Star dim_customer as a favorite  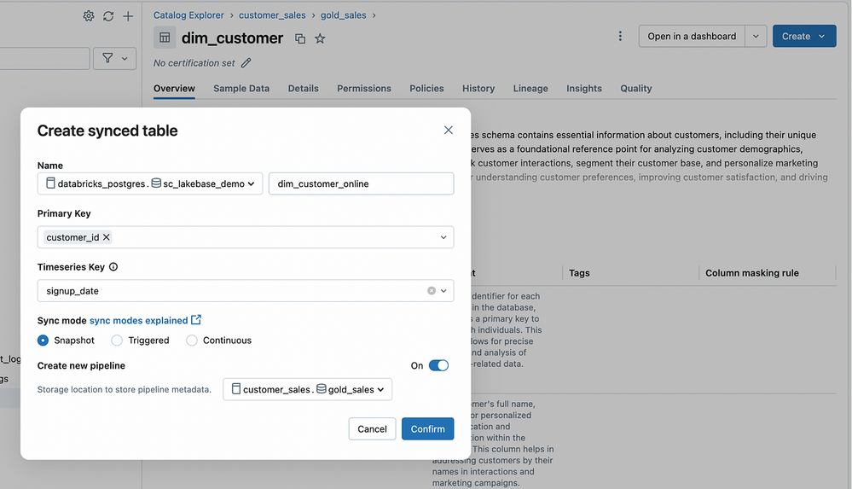coord(320,38)
